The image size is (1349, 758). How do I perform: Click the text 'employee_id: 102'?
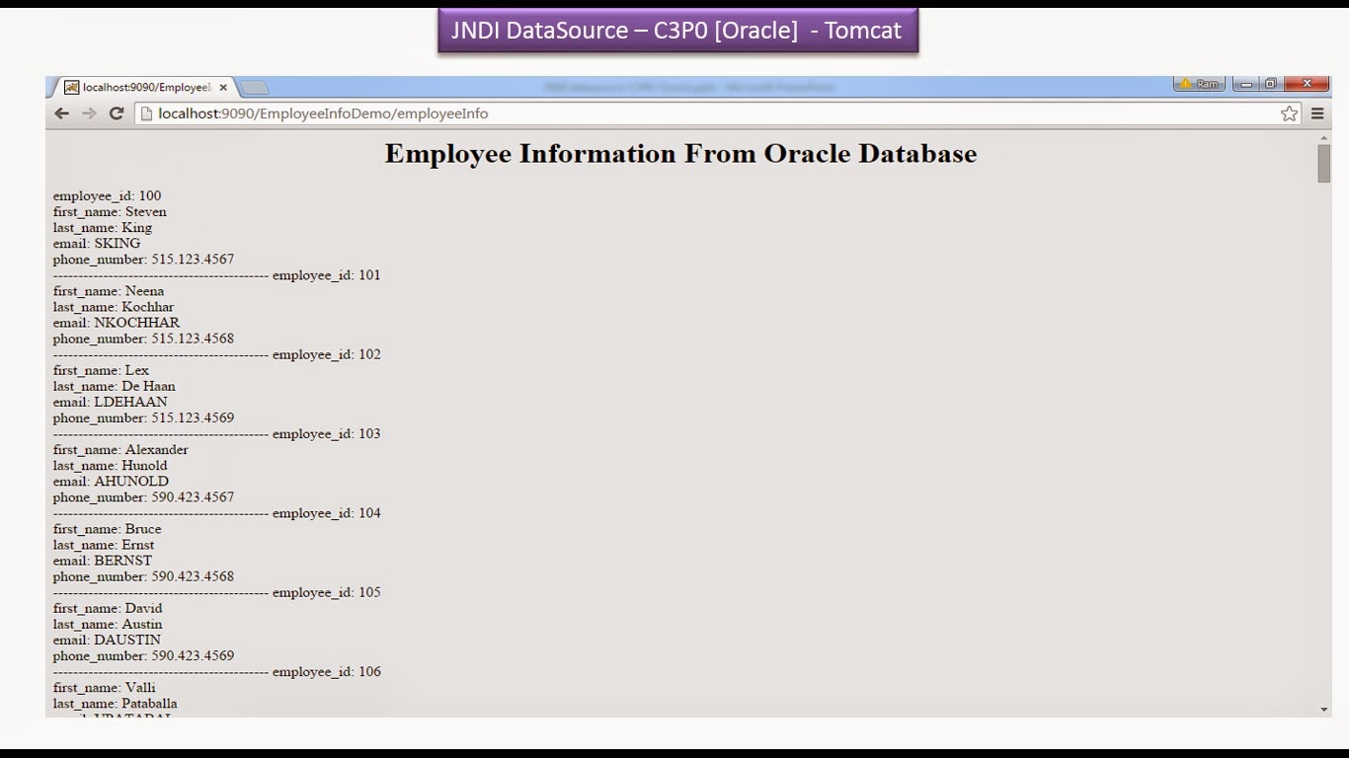point(326,353)
